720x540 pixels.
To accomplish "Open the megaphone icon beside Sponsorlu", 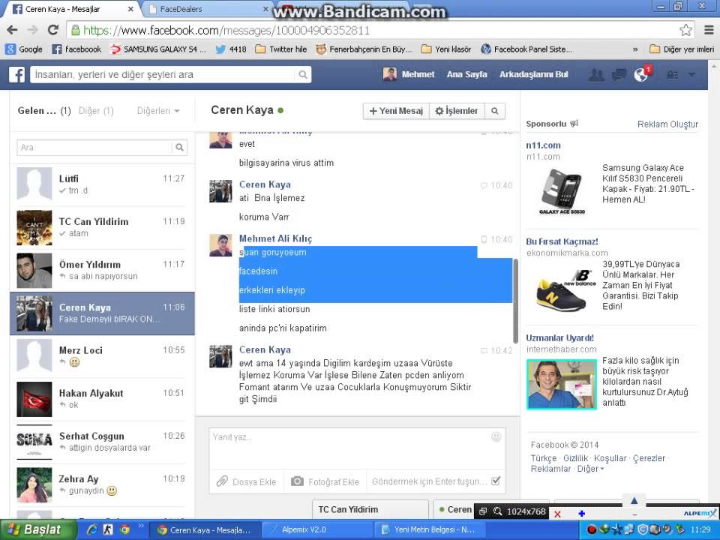I will coord(574,124).
